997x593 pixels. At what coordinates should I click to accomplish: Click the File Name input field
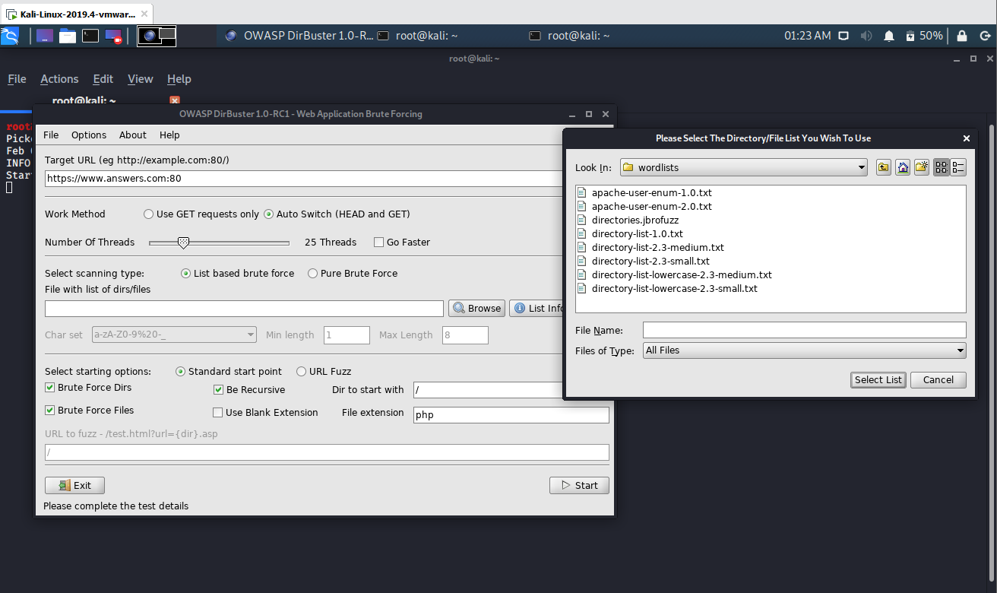(805, 330)
